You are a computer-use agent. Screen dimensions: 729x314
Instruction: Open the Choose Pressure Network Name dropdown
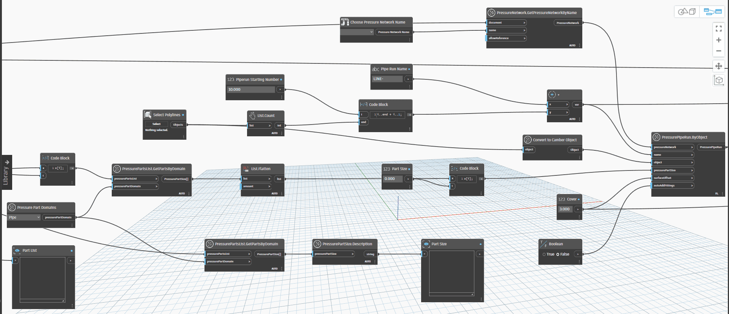[x=357, y=32]
